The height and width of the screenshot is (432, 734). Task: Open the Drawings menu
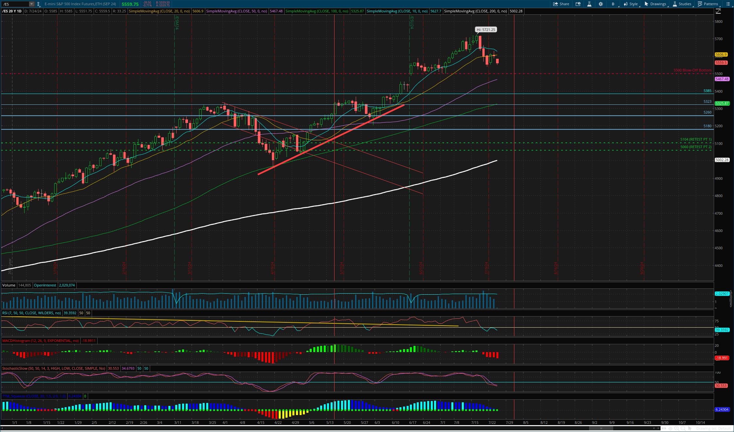coord(655,4)
